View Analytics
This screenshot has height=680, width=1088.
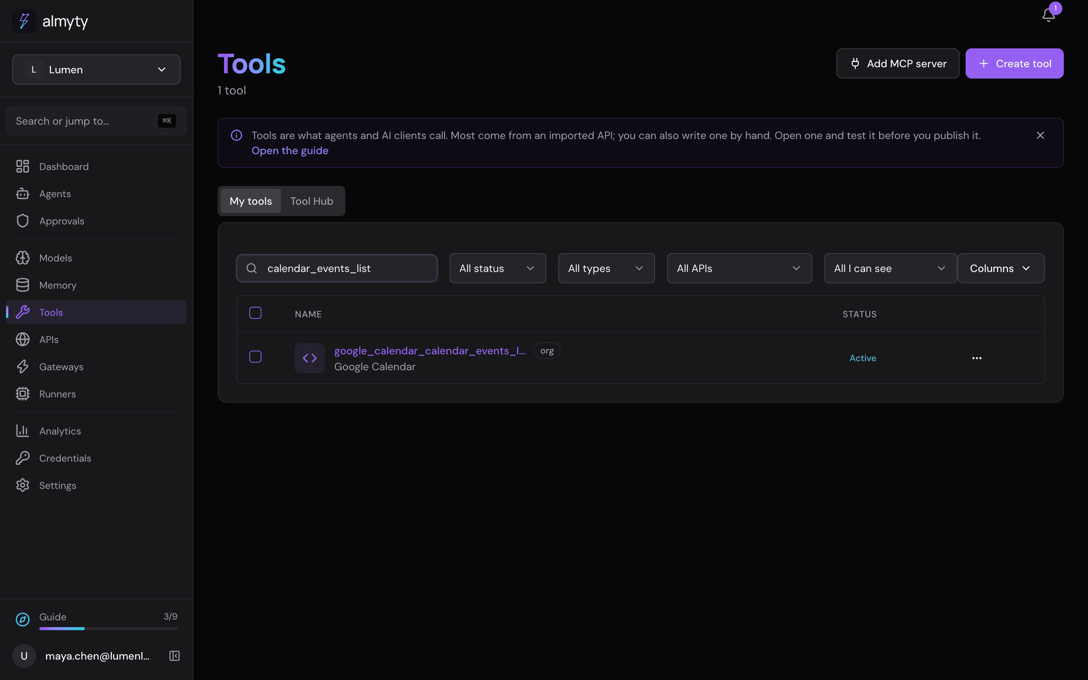click(96, 431)
